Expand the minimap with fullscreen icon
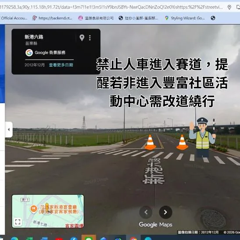Viewport: 240px width, 240px height. point(18,222)
